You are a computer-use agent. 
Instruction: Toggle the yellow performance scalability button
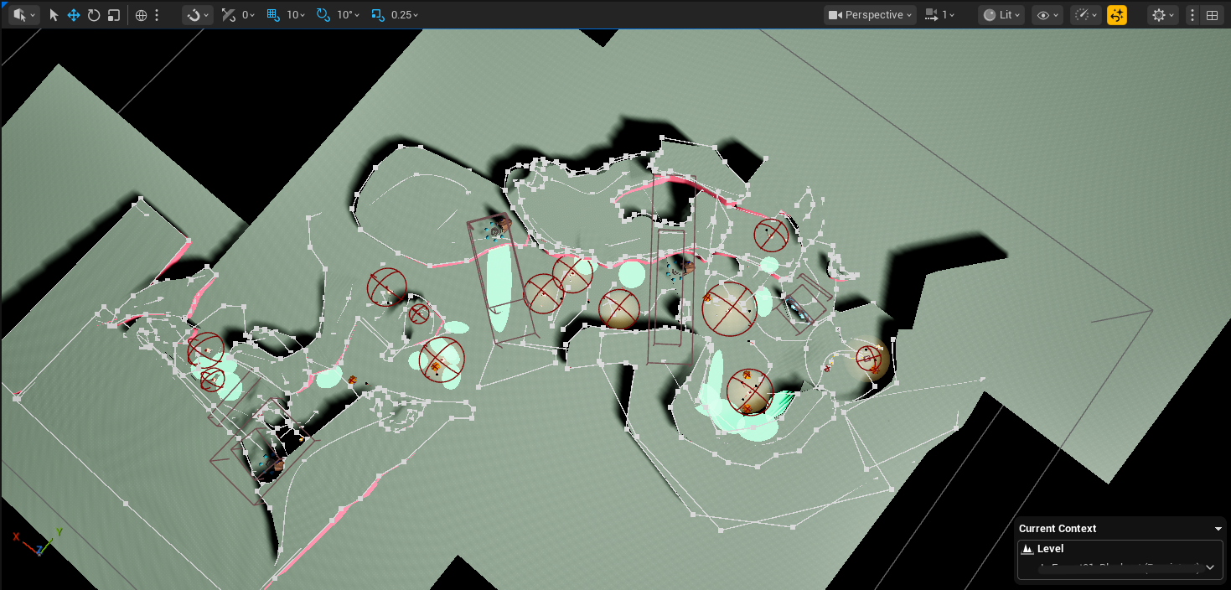coord(1116,15)
